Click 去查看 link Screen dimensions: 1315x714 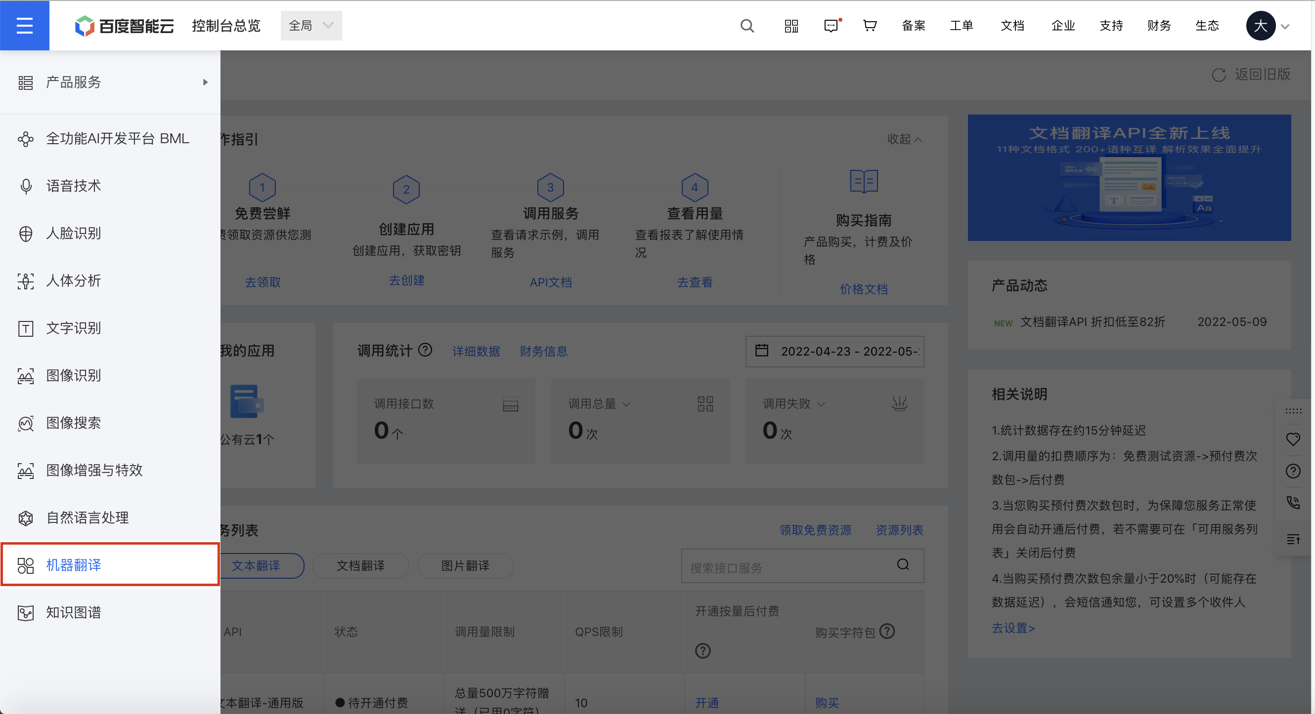(694, 282)
